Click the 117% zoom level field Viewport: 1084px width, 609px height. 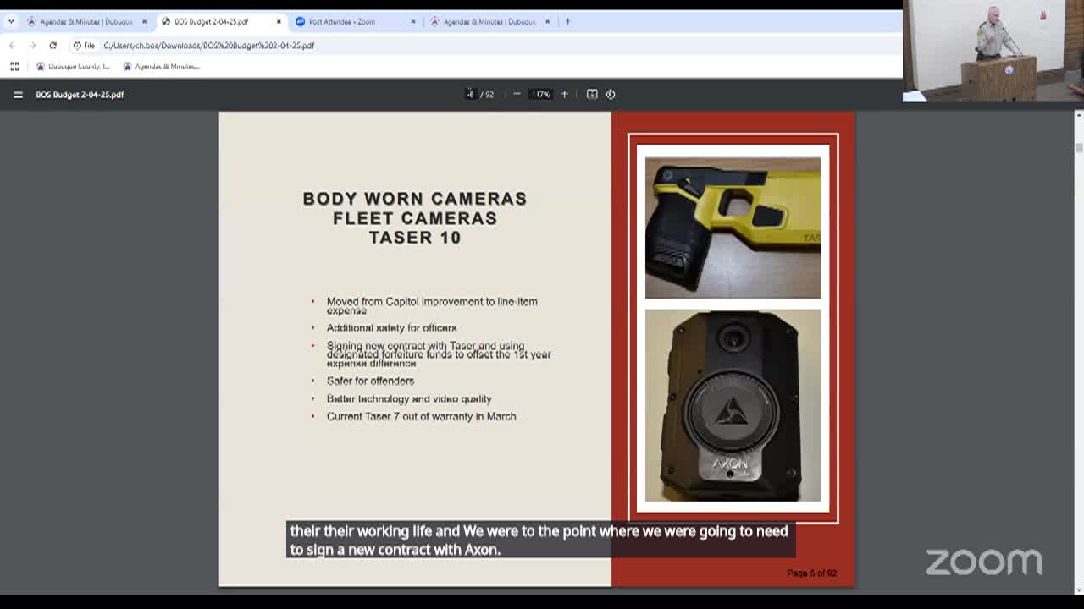click(x=540, y=94)
